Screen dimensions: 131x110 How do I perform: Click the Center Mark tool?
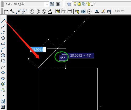[x=89, y=12]
